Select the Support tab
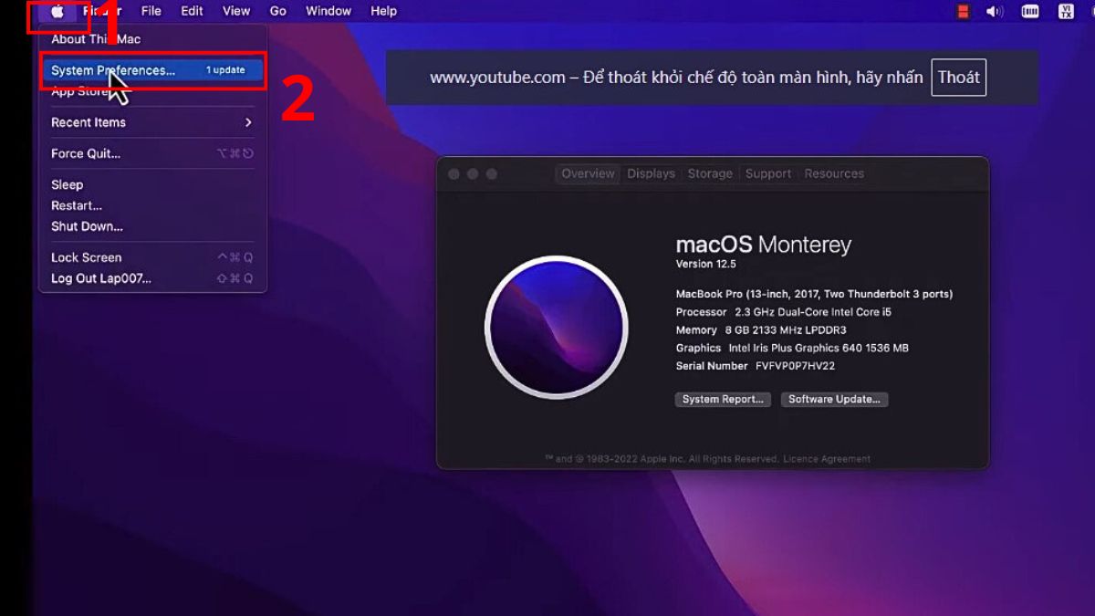The height and width of the screenshot is (616, 1095). (x=767, y=173)
